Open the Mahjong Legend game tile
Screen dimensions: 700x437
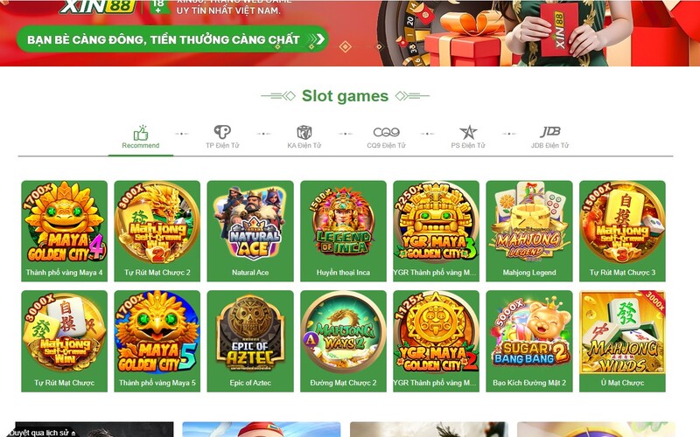coord(529,231)
